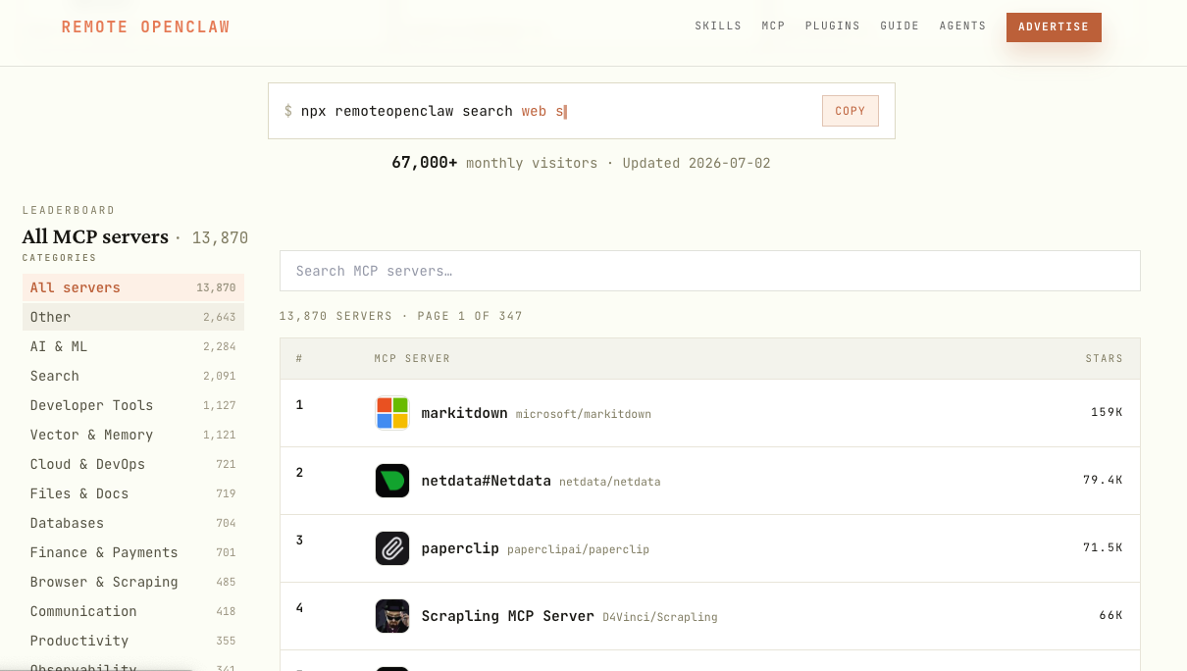The image size is (1187, 671).
Task: Click the STARS column header
Action: 1105,359
